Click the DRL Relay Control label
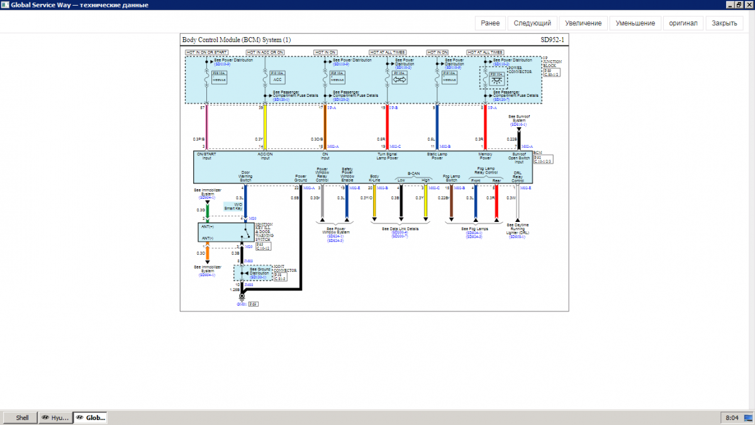755x425 pixels. tap(518, 177)
